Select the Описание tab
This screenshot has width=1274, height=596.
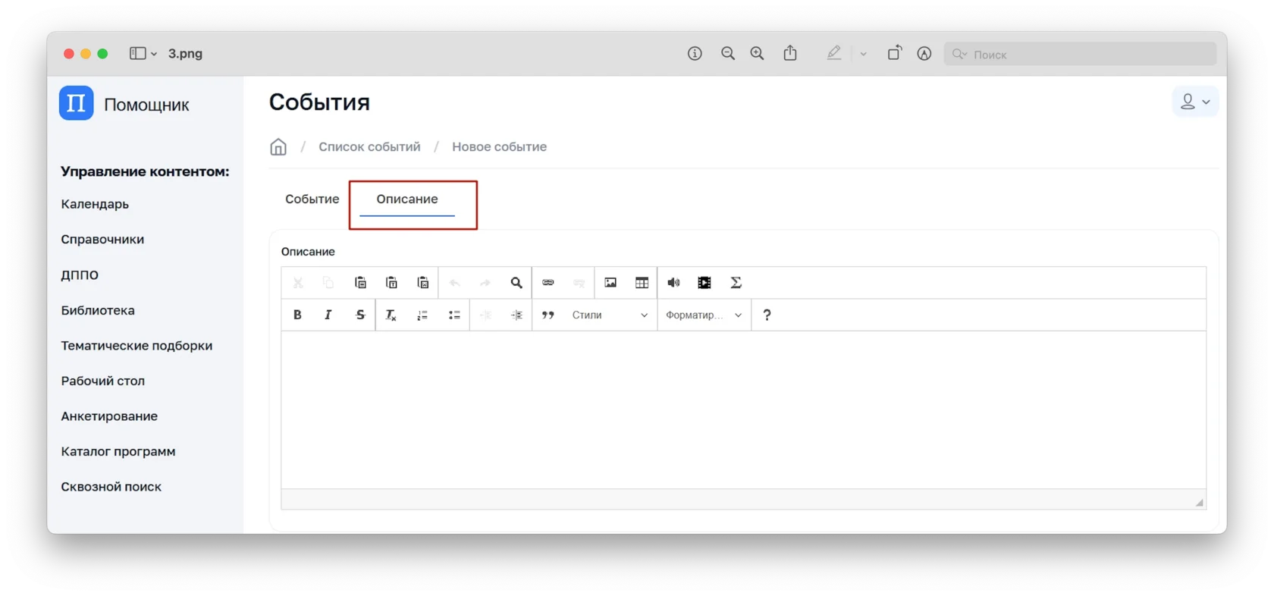point(407,199)
